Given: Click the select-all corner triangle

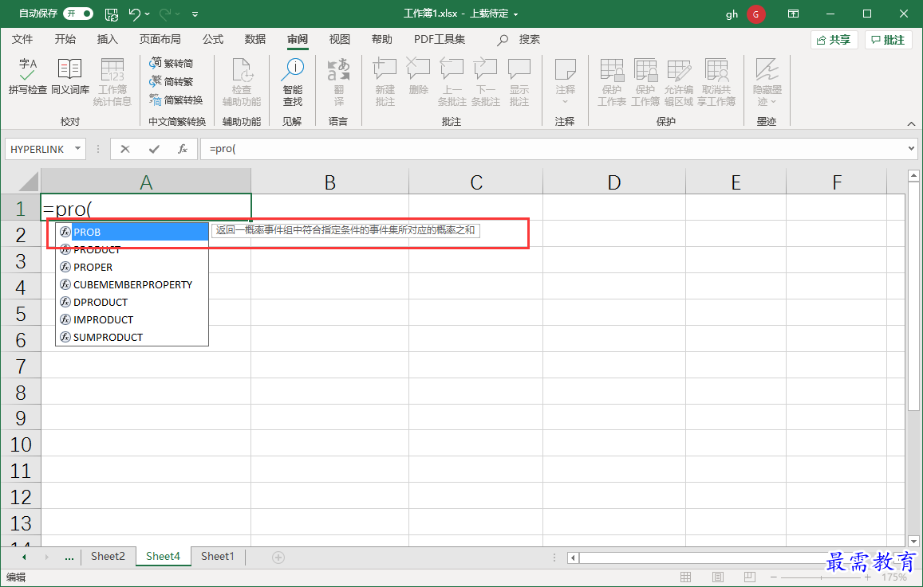Looking at the screenshot, I should coord(28,181).
